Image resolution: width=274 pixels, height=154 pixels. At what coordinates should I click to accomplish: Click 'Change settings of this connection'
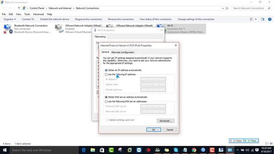(x=196, y=19)
